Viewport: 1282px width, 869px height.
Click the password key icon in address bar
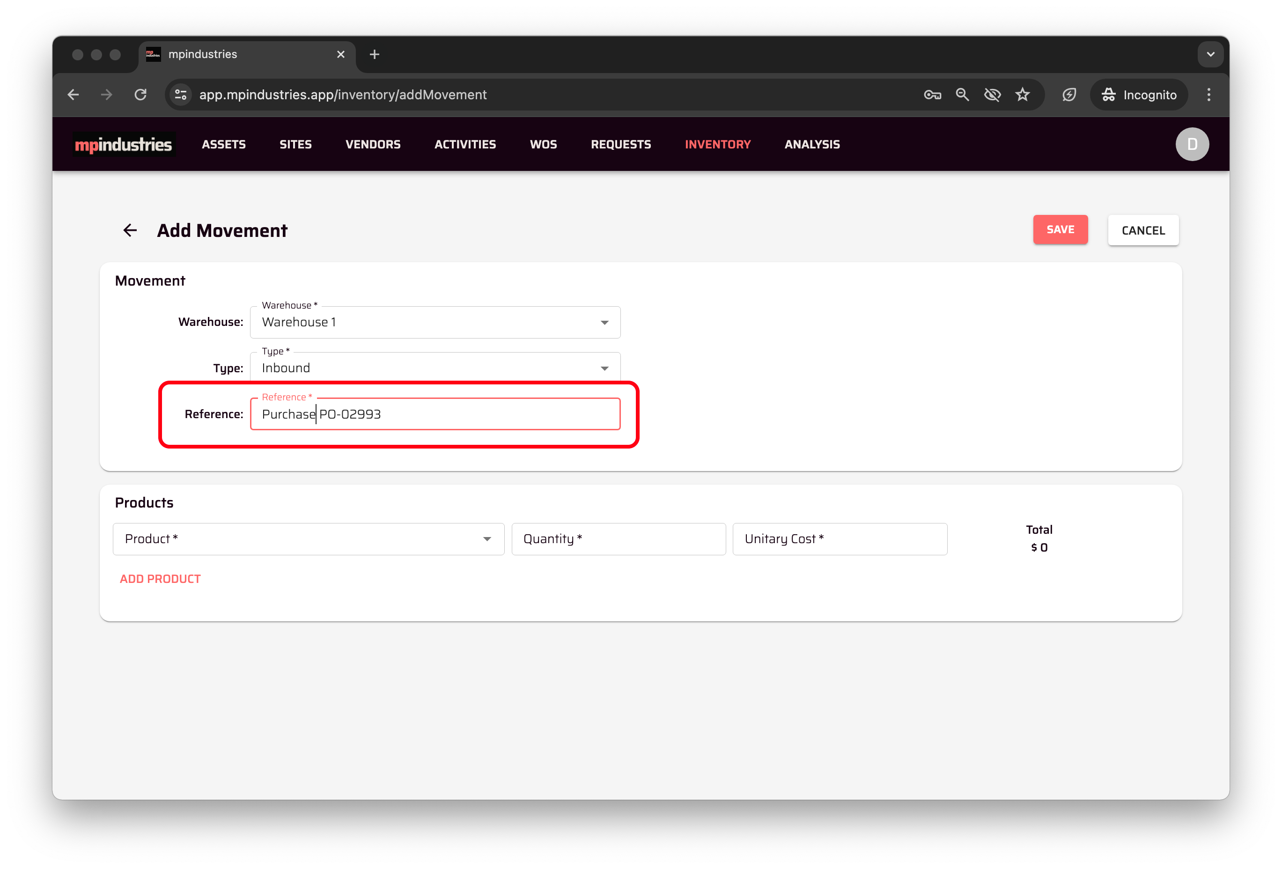click(x=932, y=95)
